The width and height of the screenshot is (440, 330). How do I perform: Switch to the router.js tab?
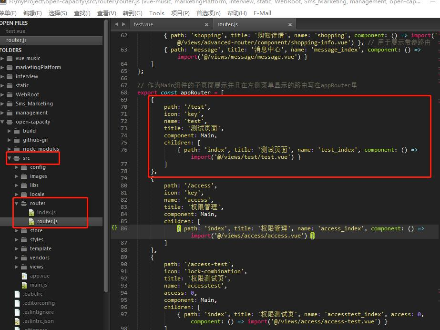[227, 24]
